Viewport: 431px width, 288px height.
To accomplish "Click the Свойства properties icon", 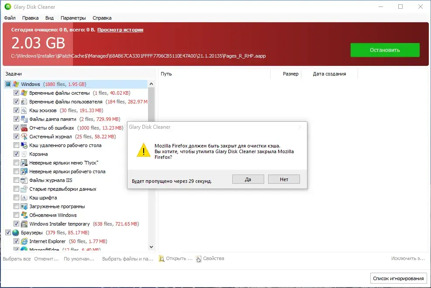I will [x=198, y=259].
